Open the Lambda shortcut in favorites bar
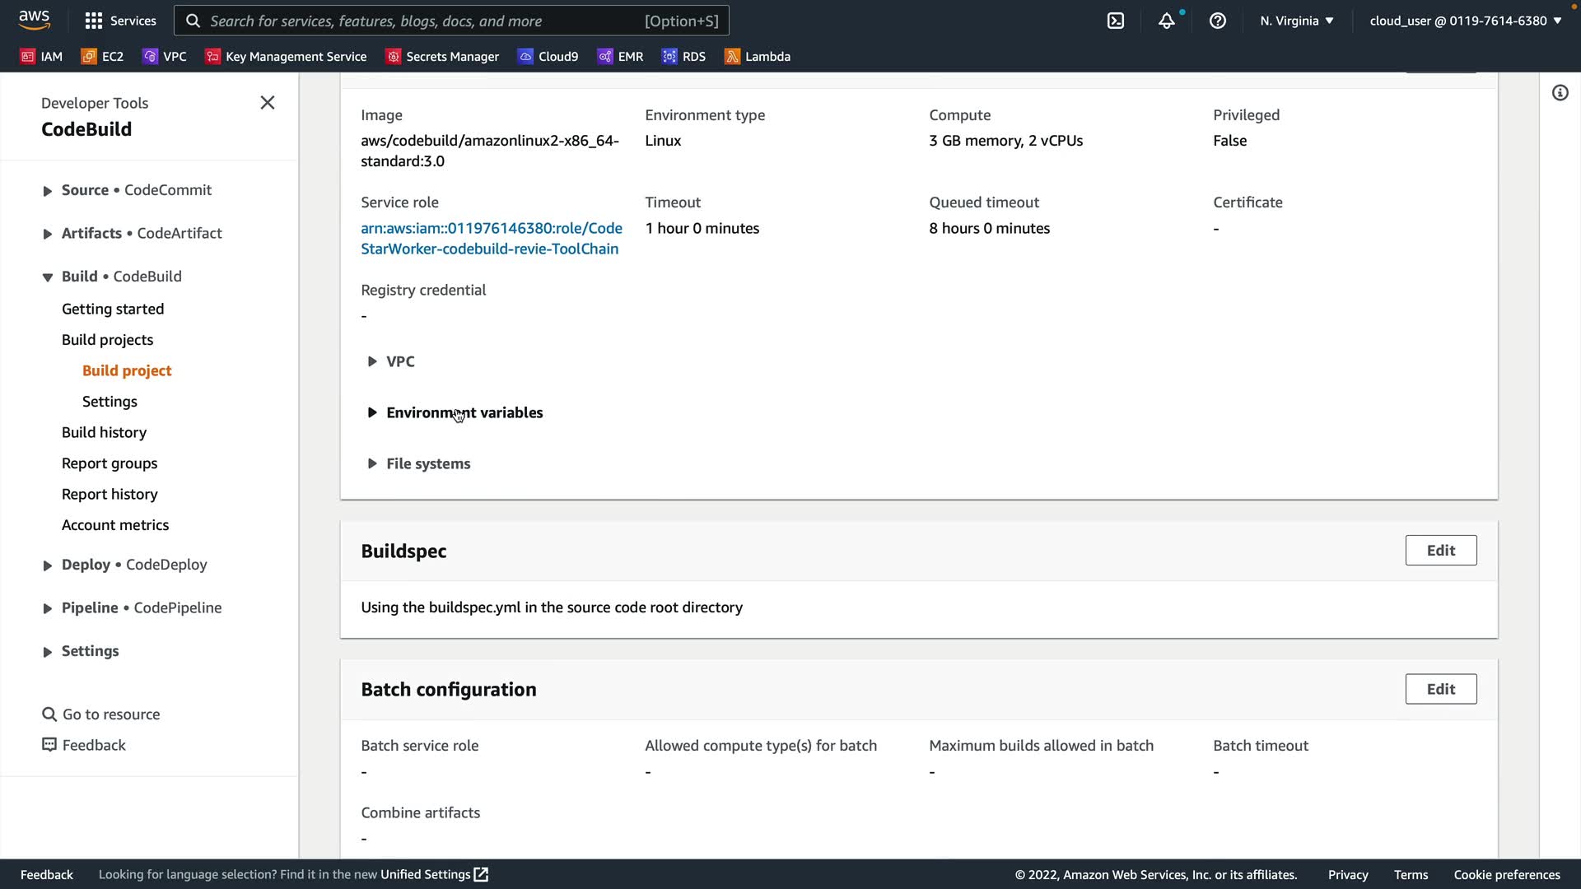Viewport: 1581px width, 889px height. [x=757, y=56]
